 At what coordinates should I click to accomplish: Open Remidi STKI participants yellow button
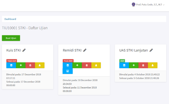pos(96,65)
